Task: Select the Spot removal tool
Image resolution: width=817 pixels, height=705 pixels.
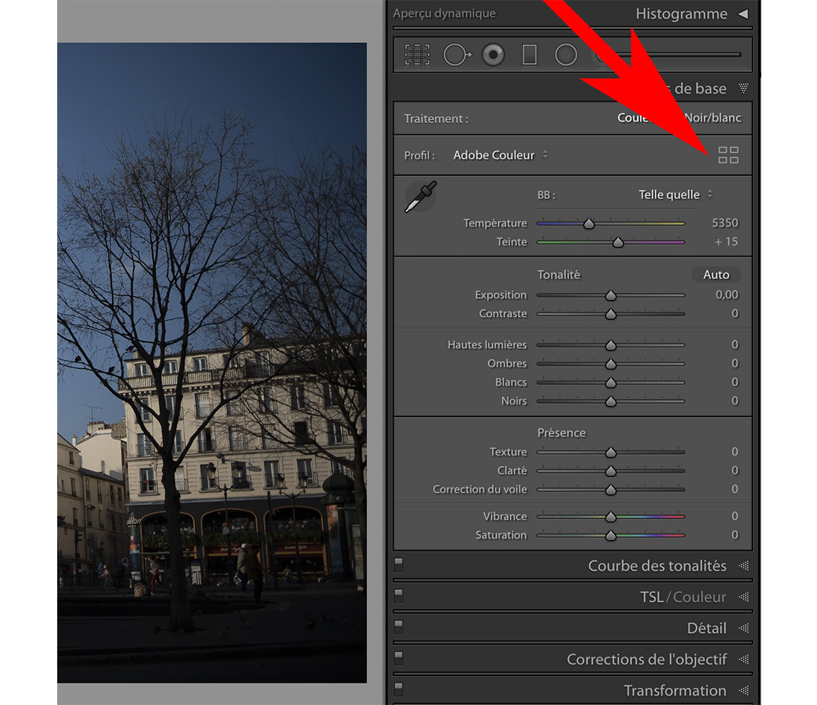Action: [x=455, y=55]
